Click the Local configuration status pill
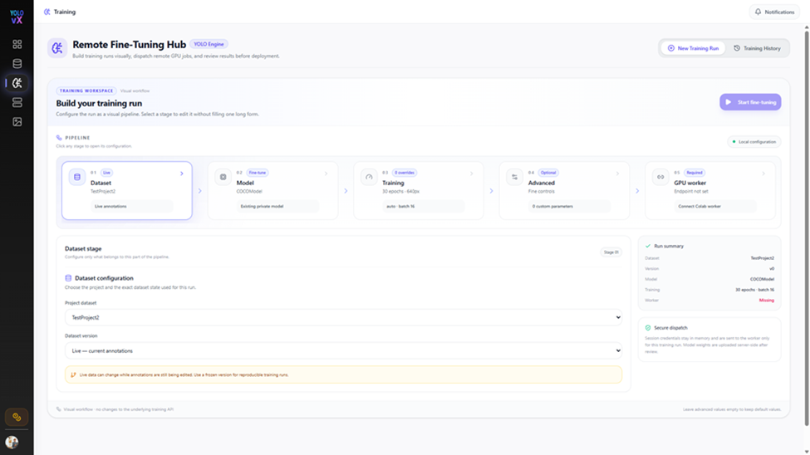The image size is (810, 455). pyautogui.click(x=754, y=141)
